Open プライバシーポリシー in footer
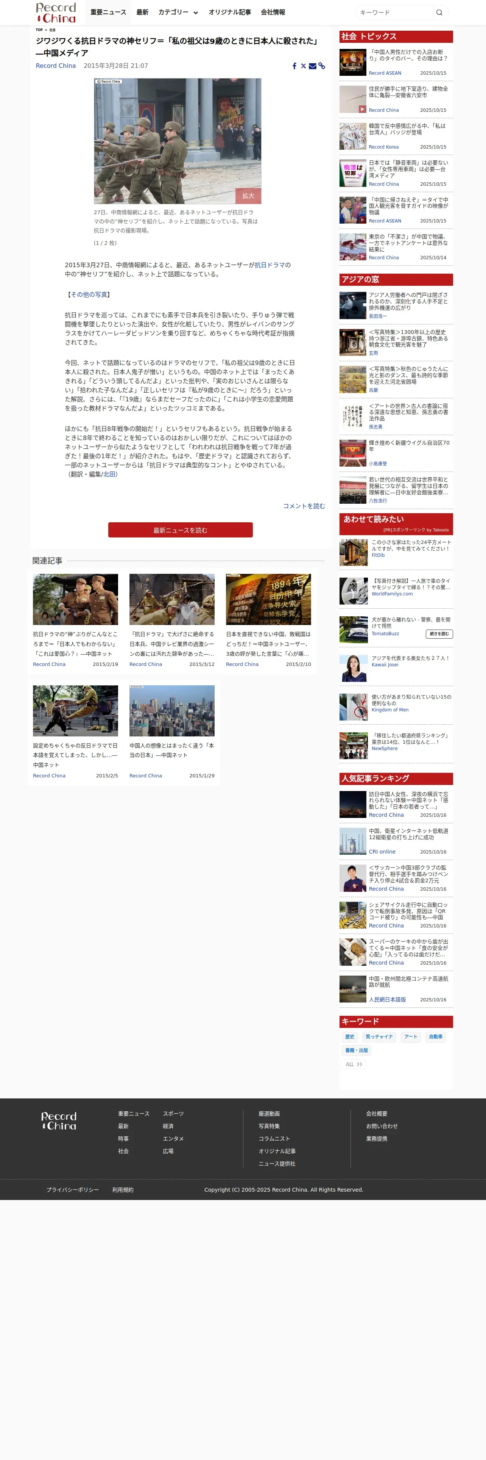This screenshot has width=486, height=1460. coord(72,1190)
